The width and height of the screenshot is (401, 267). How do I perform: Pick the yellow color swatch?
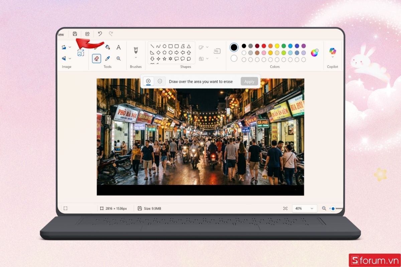pyautogui.click(x=277, y=46)
